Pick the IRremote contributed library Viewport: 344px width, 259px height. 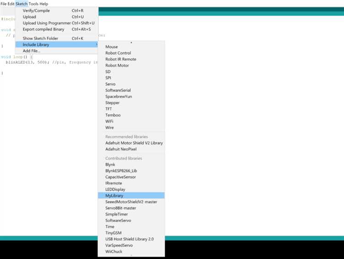[114, 183]
